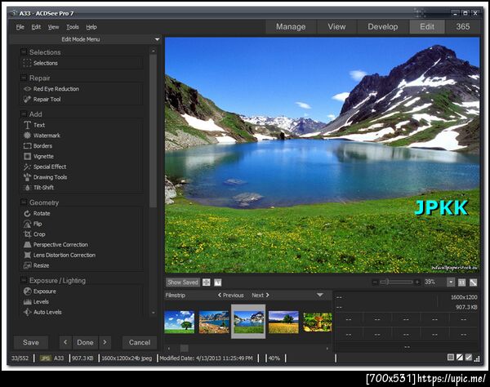Open the Rotate tool
Viewport: 490px width, 387px height.
click(37, 213)
